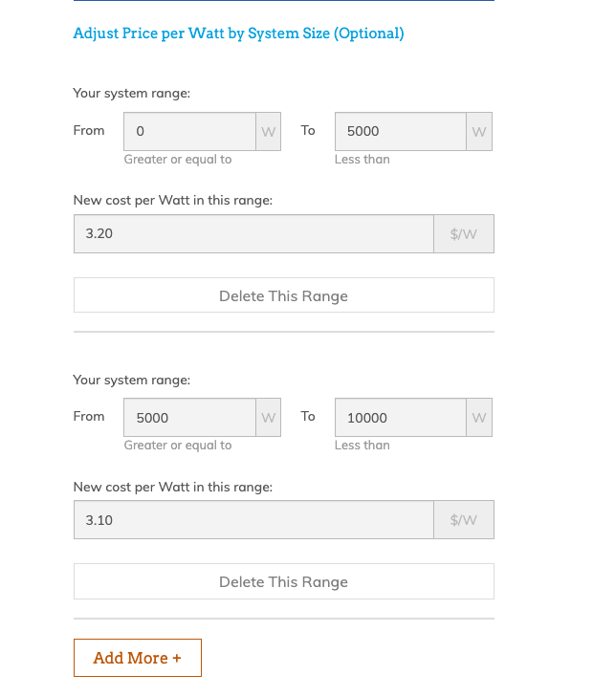Click the Adjust Price per Watt heading

238,33
